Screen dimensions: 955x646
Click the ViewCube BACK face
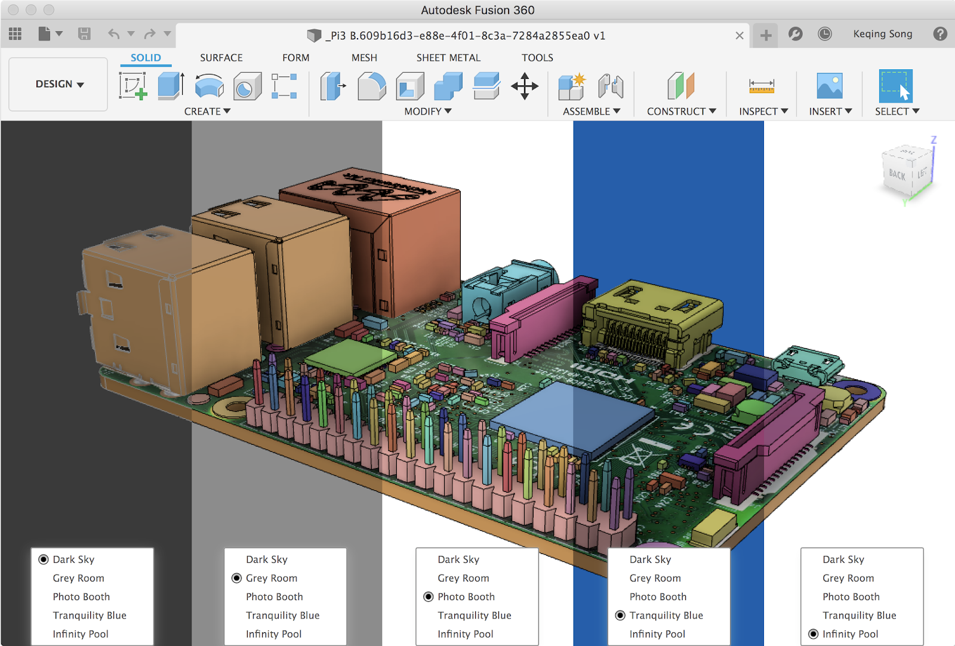pyautogui.click(x=897, y=174)
